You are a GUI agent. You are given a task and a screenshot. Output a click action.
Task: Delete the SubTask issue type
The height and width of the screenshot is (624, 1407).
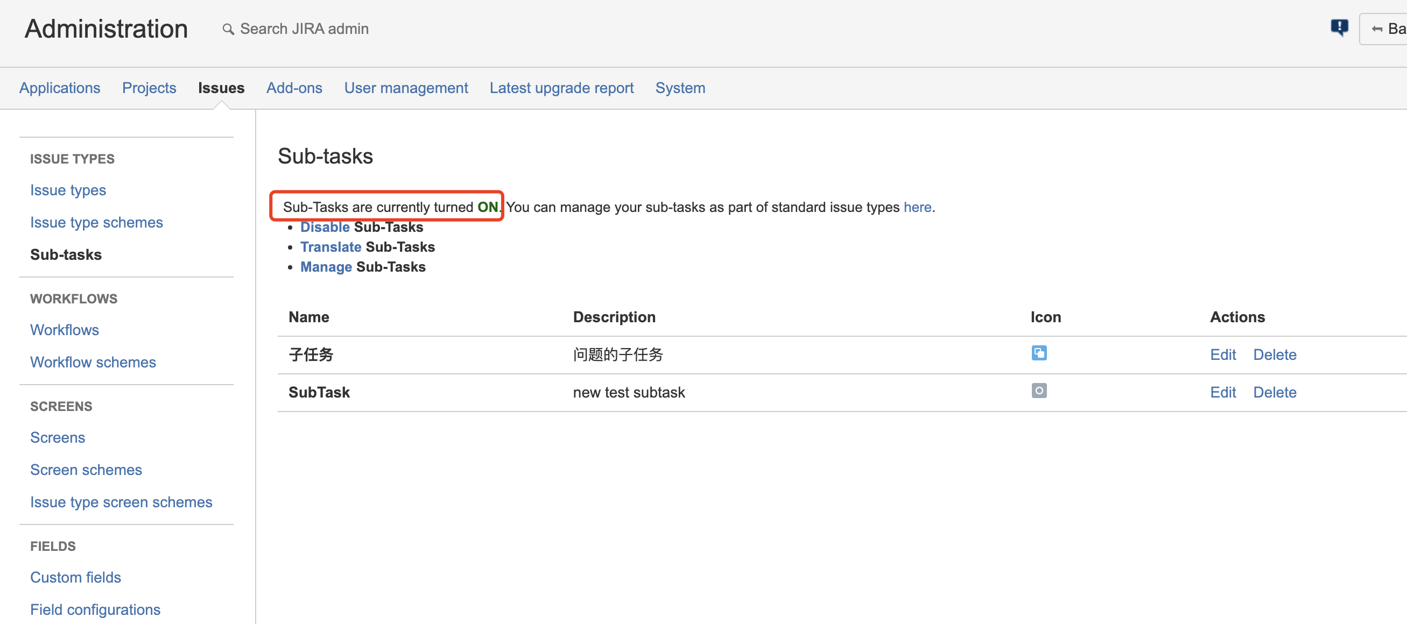1274,393
